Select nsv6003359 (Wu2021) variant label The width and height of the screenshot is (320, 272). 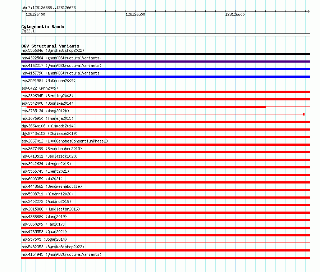tap(42, 179)
